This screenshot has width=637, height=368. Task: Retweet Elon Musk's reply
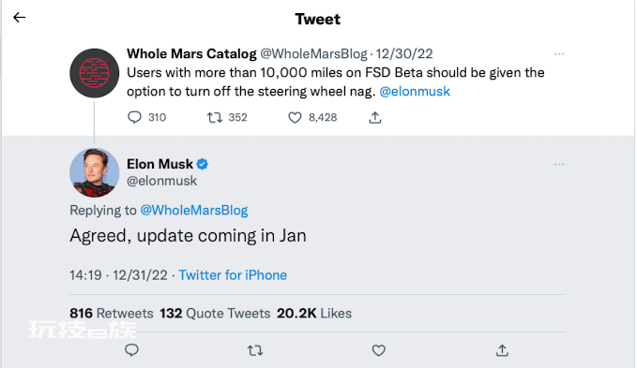pyautogui.click(x=255, y=350)
